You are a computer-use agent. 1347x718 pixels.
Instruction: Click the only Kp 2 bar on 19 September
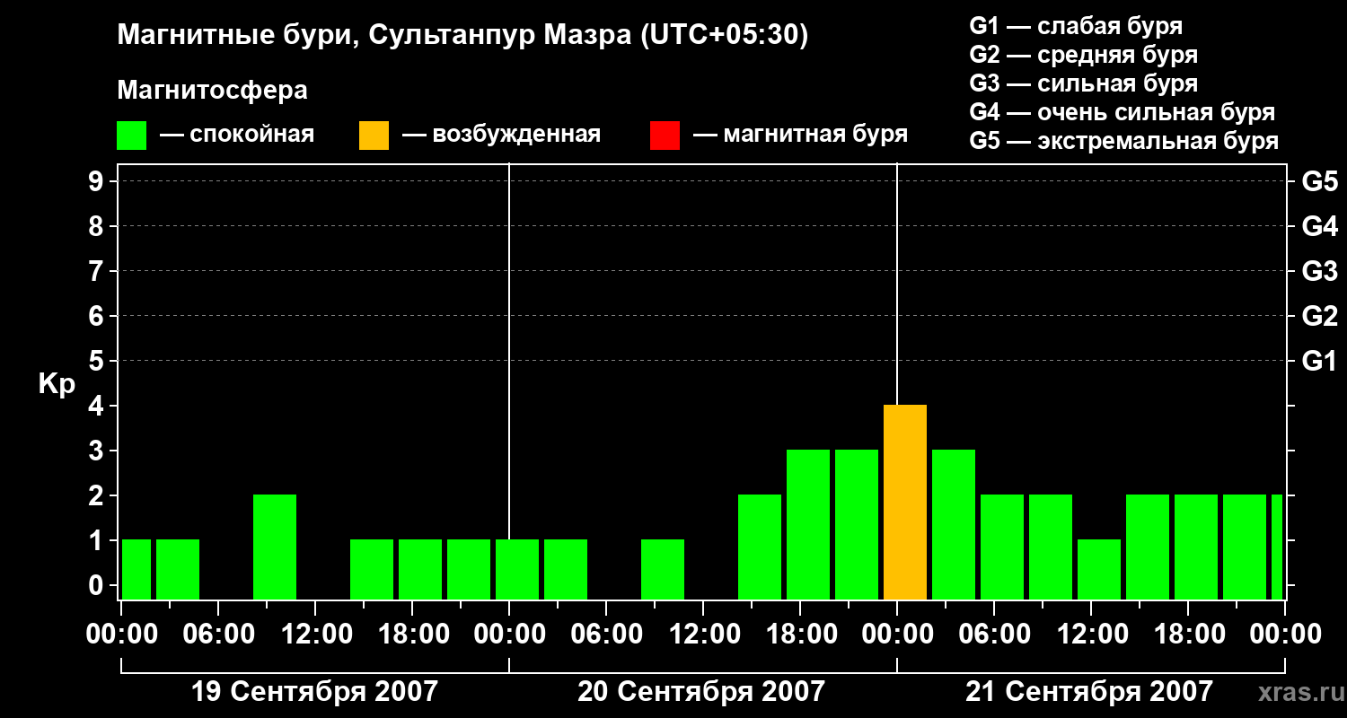click(x=275, y=547)
